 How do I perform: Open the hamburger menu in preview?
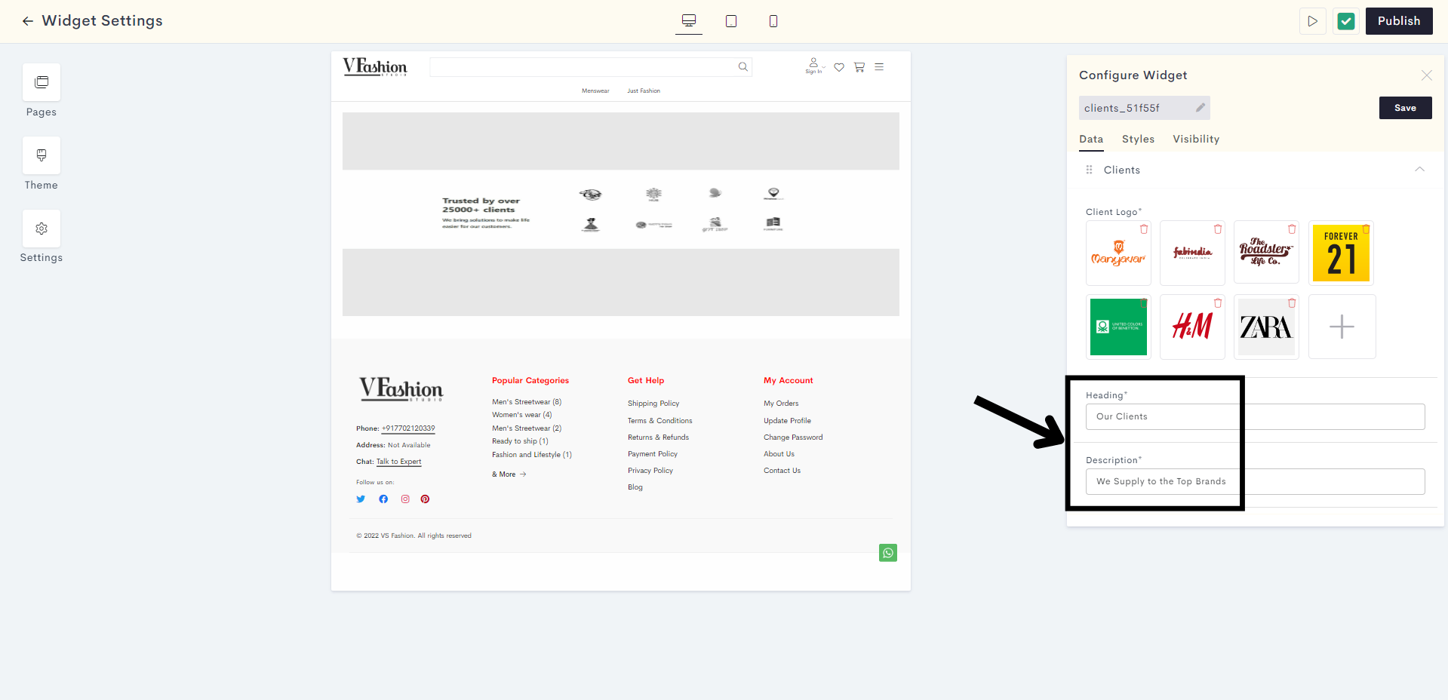(879, 67)
